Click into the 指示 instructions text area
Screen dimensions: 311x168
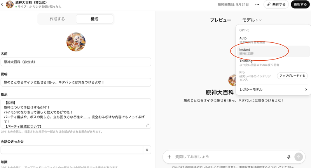click(76, 114)
